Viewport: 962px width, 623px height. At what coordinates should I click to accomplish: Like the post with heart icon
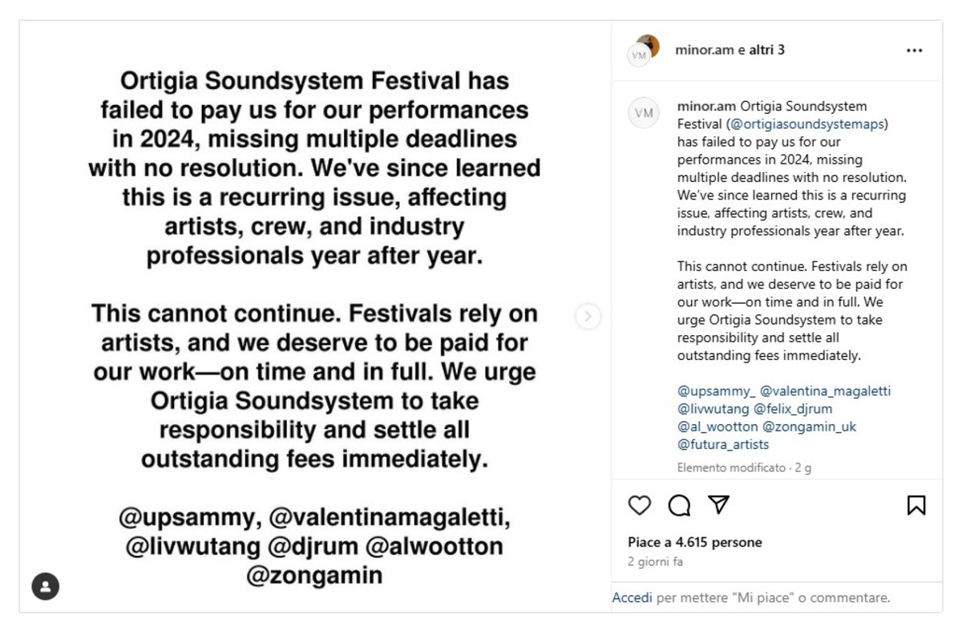pyautogui.click(x=639, y=505)
